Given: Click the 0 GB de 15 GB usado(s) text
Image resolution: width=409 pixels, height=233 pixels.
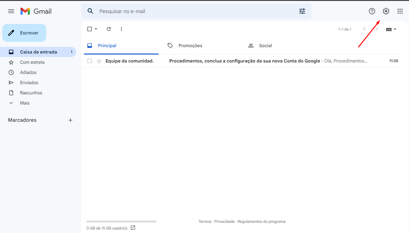Looking at the screenshot, I should (107, 228).
